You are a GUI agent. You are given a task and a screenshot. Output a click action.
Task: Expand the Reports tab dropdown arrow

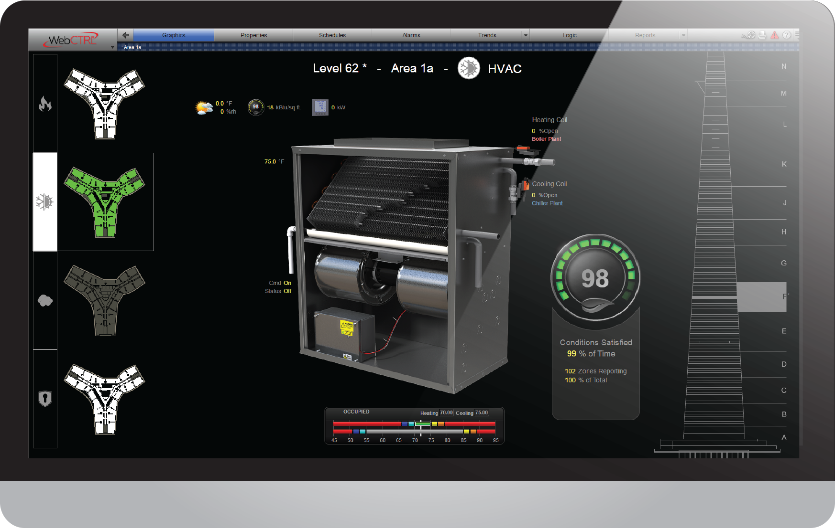(683, 35)
